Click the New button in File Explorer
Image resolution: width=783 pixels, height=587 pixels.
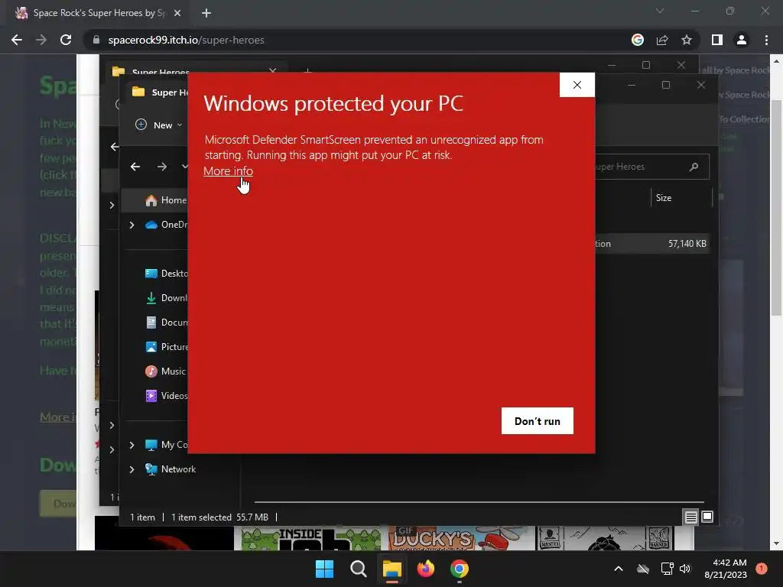pos(159,125)
